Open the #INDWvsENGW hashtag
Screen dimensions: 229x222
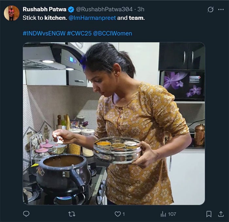(44, 33)
